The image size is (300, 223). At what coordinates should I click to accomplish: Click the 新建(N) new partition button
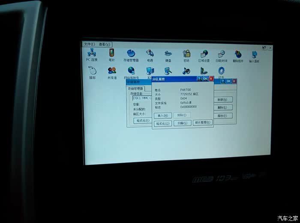coord(222,100)
